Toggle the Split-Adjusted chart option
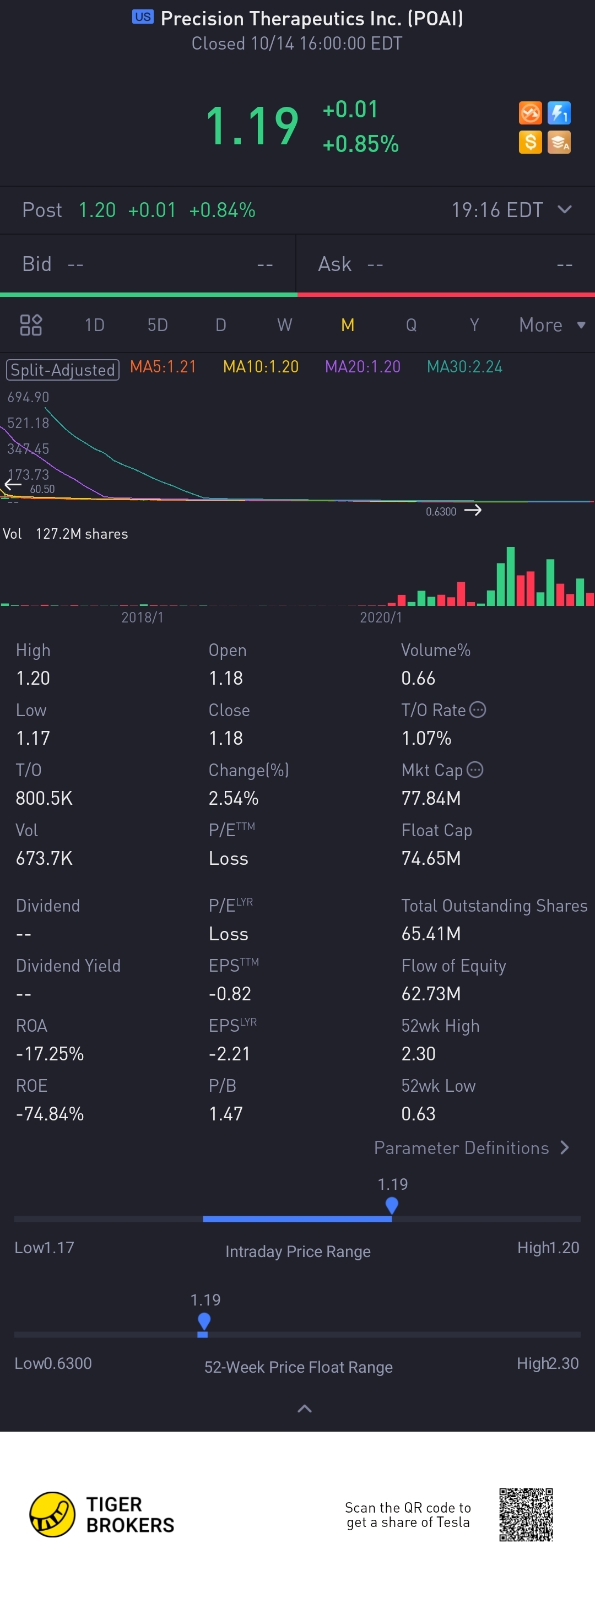 tap(63, 370)
